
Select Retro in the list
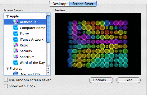(24, 45)
